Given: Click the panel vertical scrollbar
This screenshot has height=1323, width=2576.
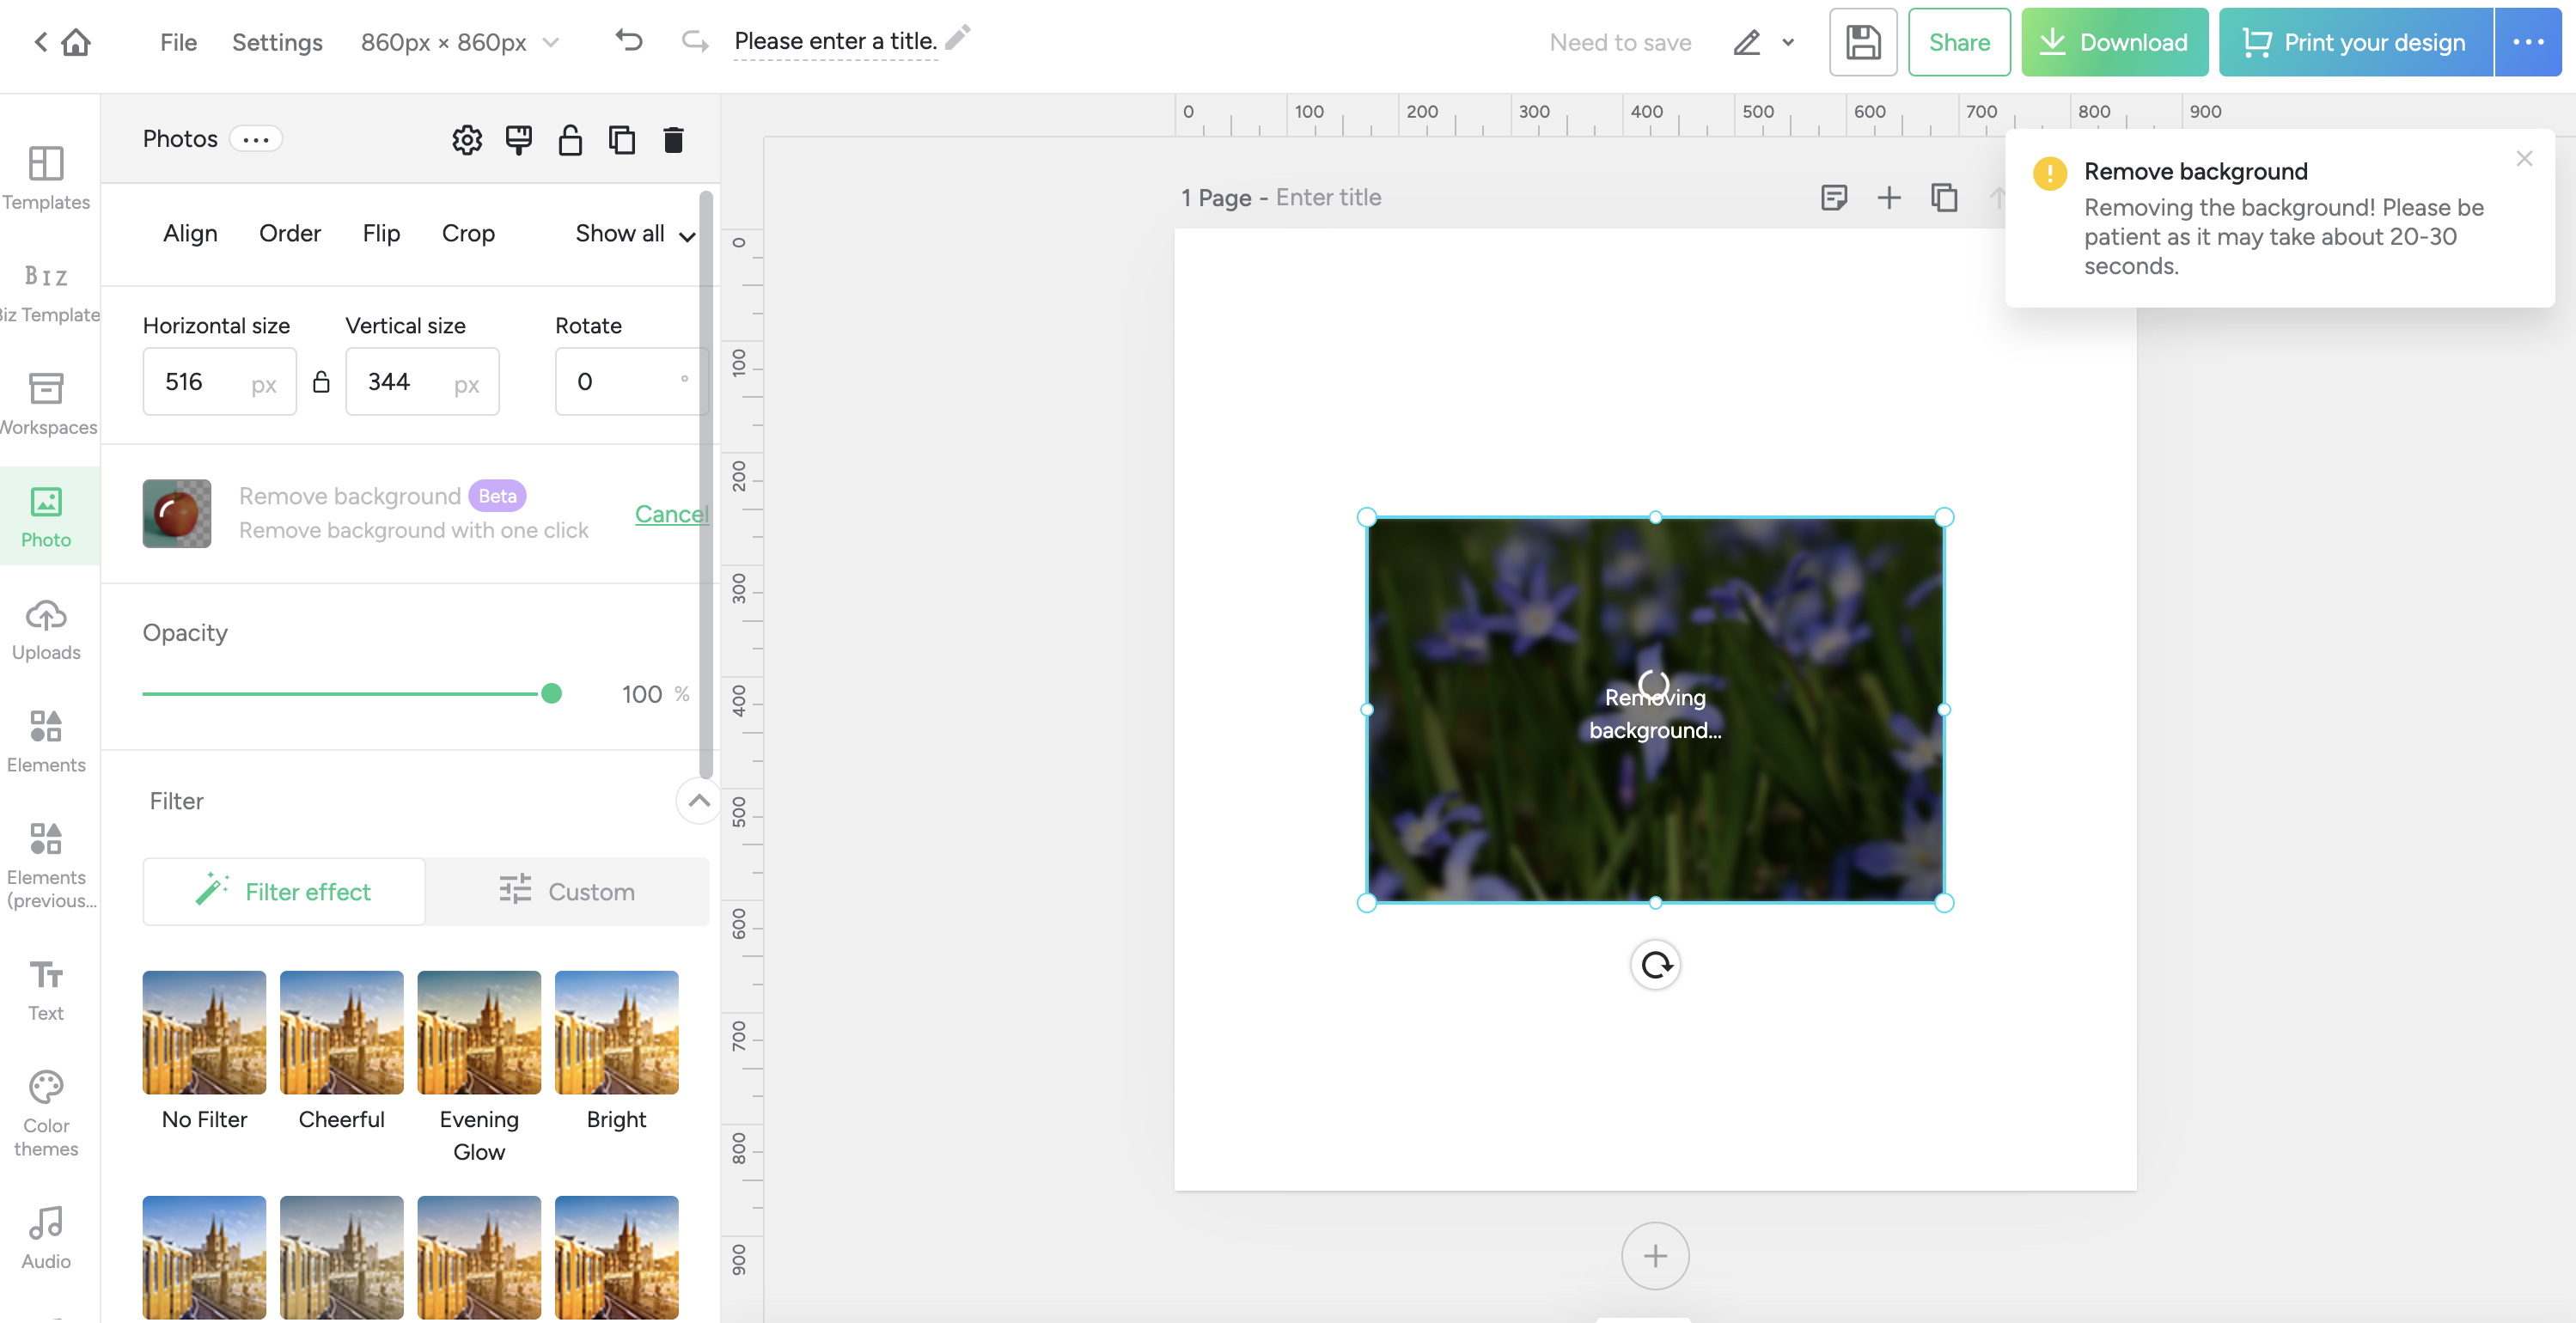Looking at the screenshot, I should click(705, 485).
